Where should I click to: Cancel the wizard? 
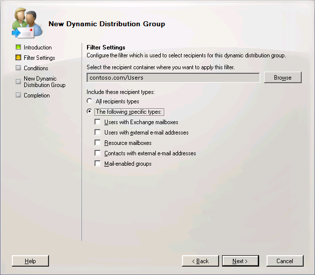[285, 261]
